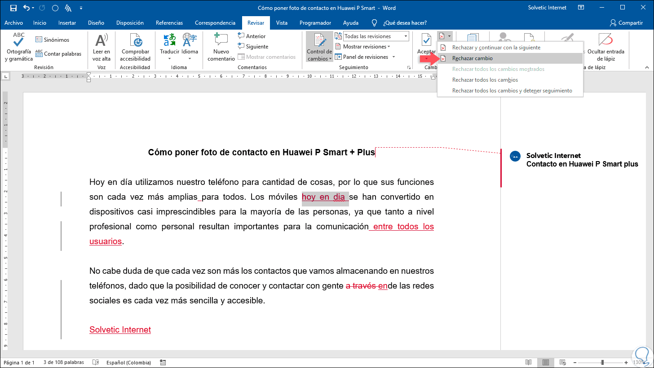654x368 pixels.
Task: Switch to Print Layout view
Action: [x=545, y=363]
